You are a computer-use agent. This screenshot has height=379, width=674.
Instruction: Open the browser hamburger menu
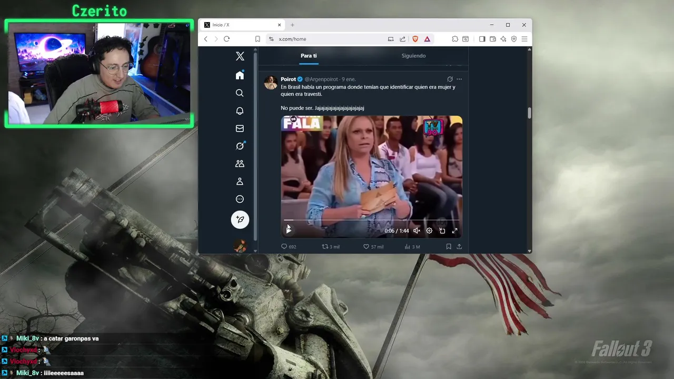tap(524, 39)
